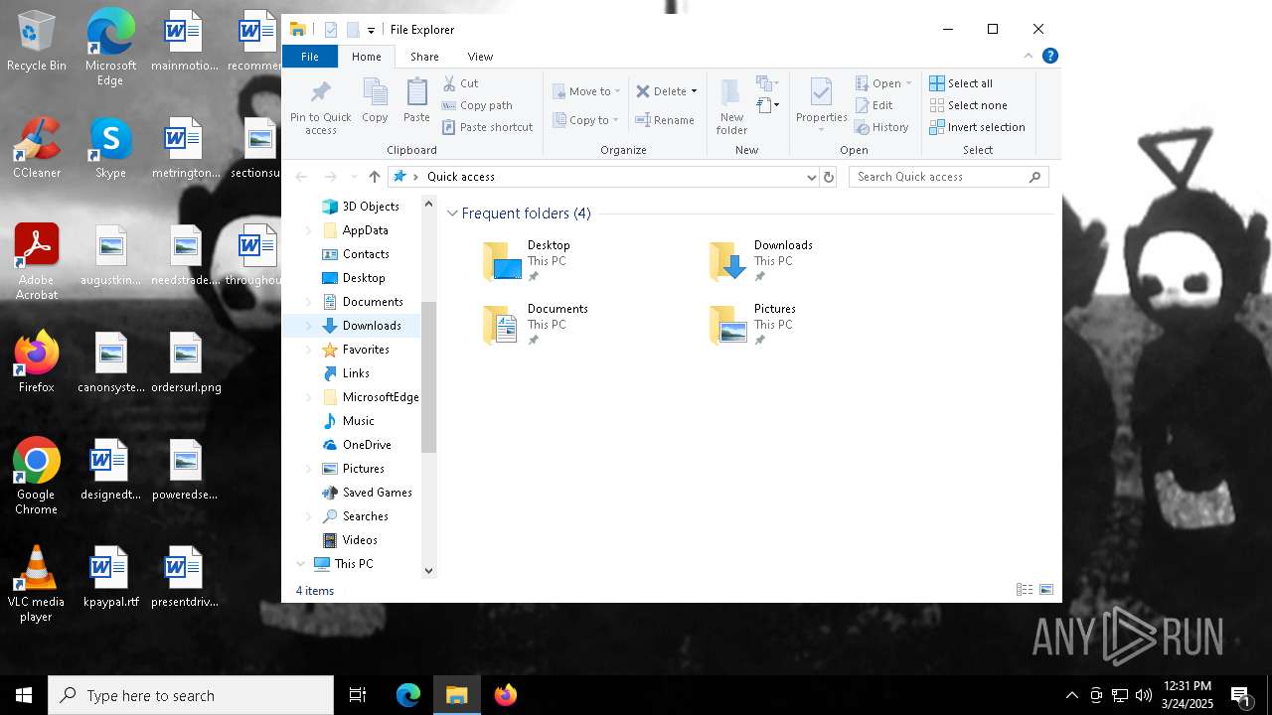Click the navigation pane scroll-down arrow
This screenshot has height=715, width=1272.
coord(429,571)
